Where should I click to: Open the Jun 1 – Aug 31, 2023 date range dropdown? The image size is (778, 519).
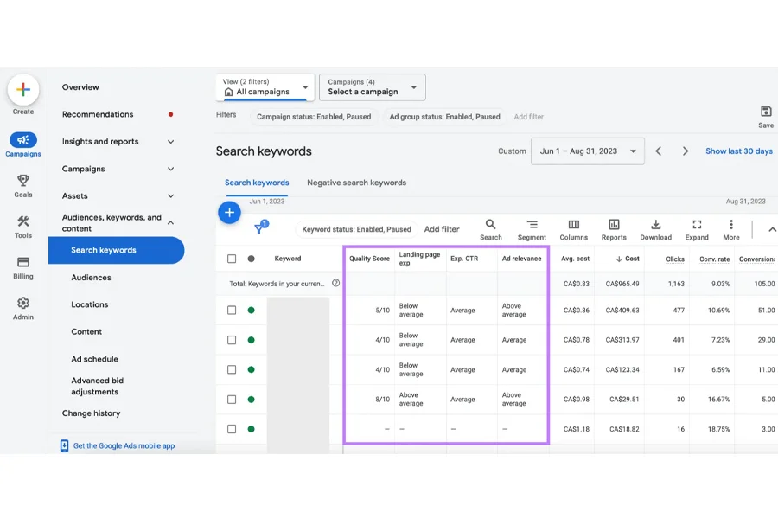coord(588,151)
